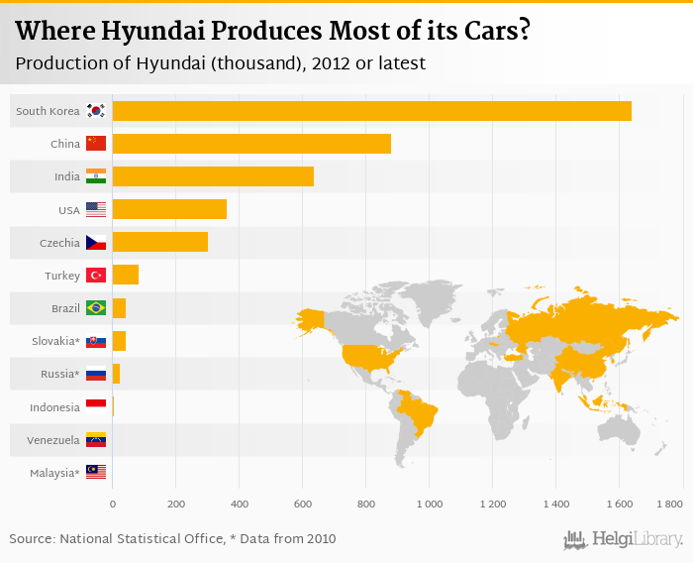Screen dimensions: 693x563
Task: Click the USA flag icon
Action: 96,209
